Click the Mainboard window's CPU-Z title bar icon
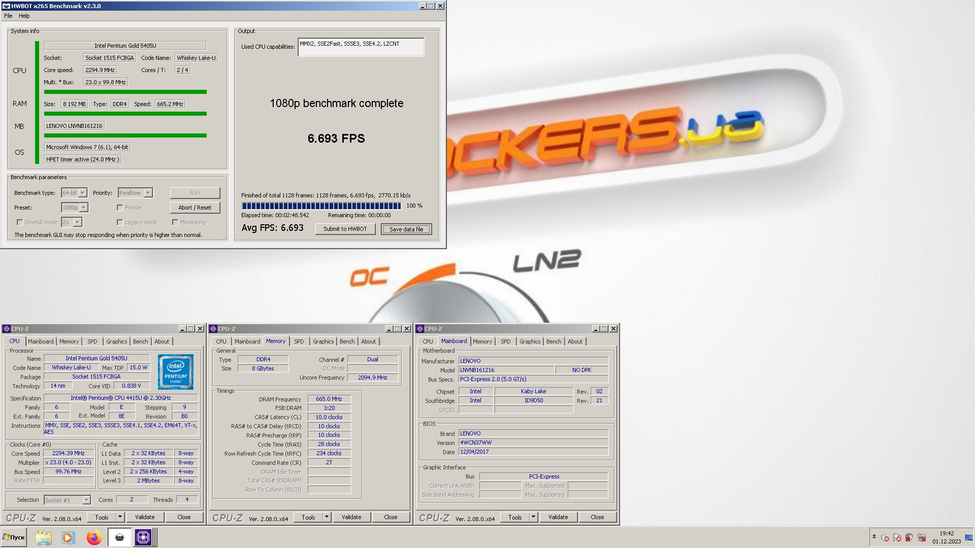Image resolution: width=975 pixels, height=548 pixels. click(x=420, y=329)
